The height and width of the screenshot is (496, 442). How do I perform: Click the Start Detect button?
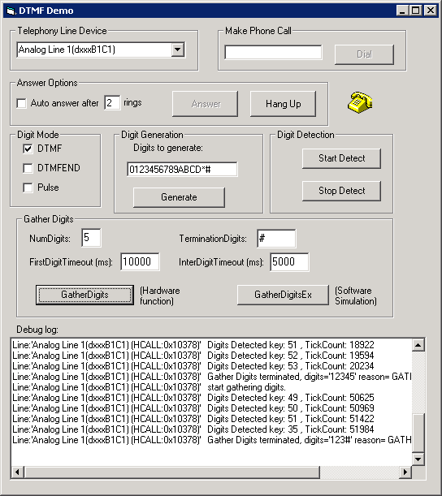click(x=341, y=158)
